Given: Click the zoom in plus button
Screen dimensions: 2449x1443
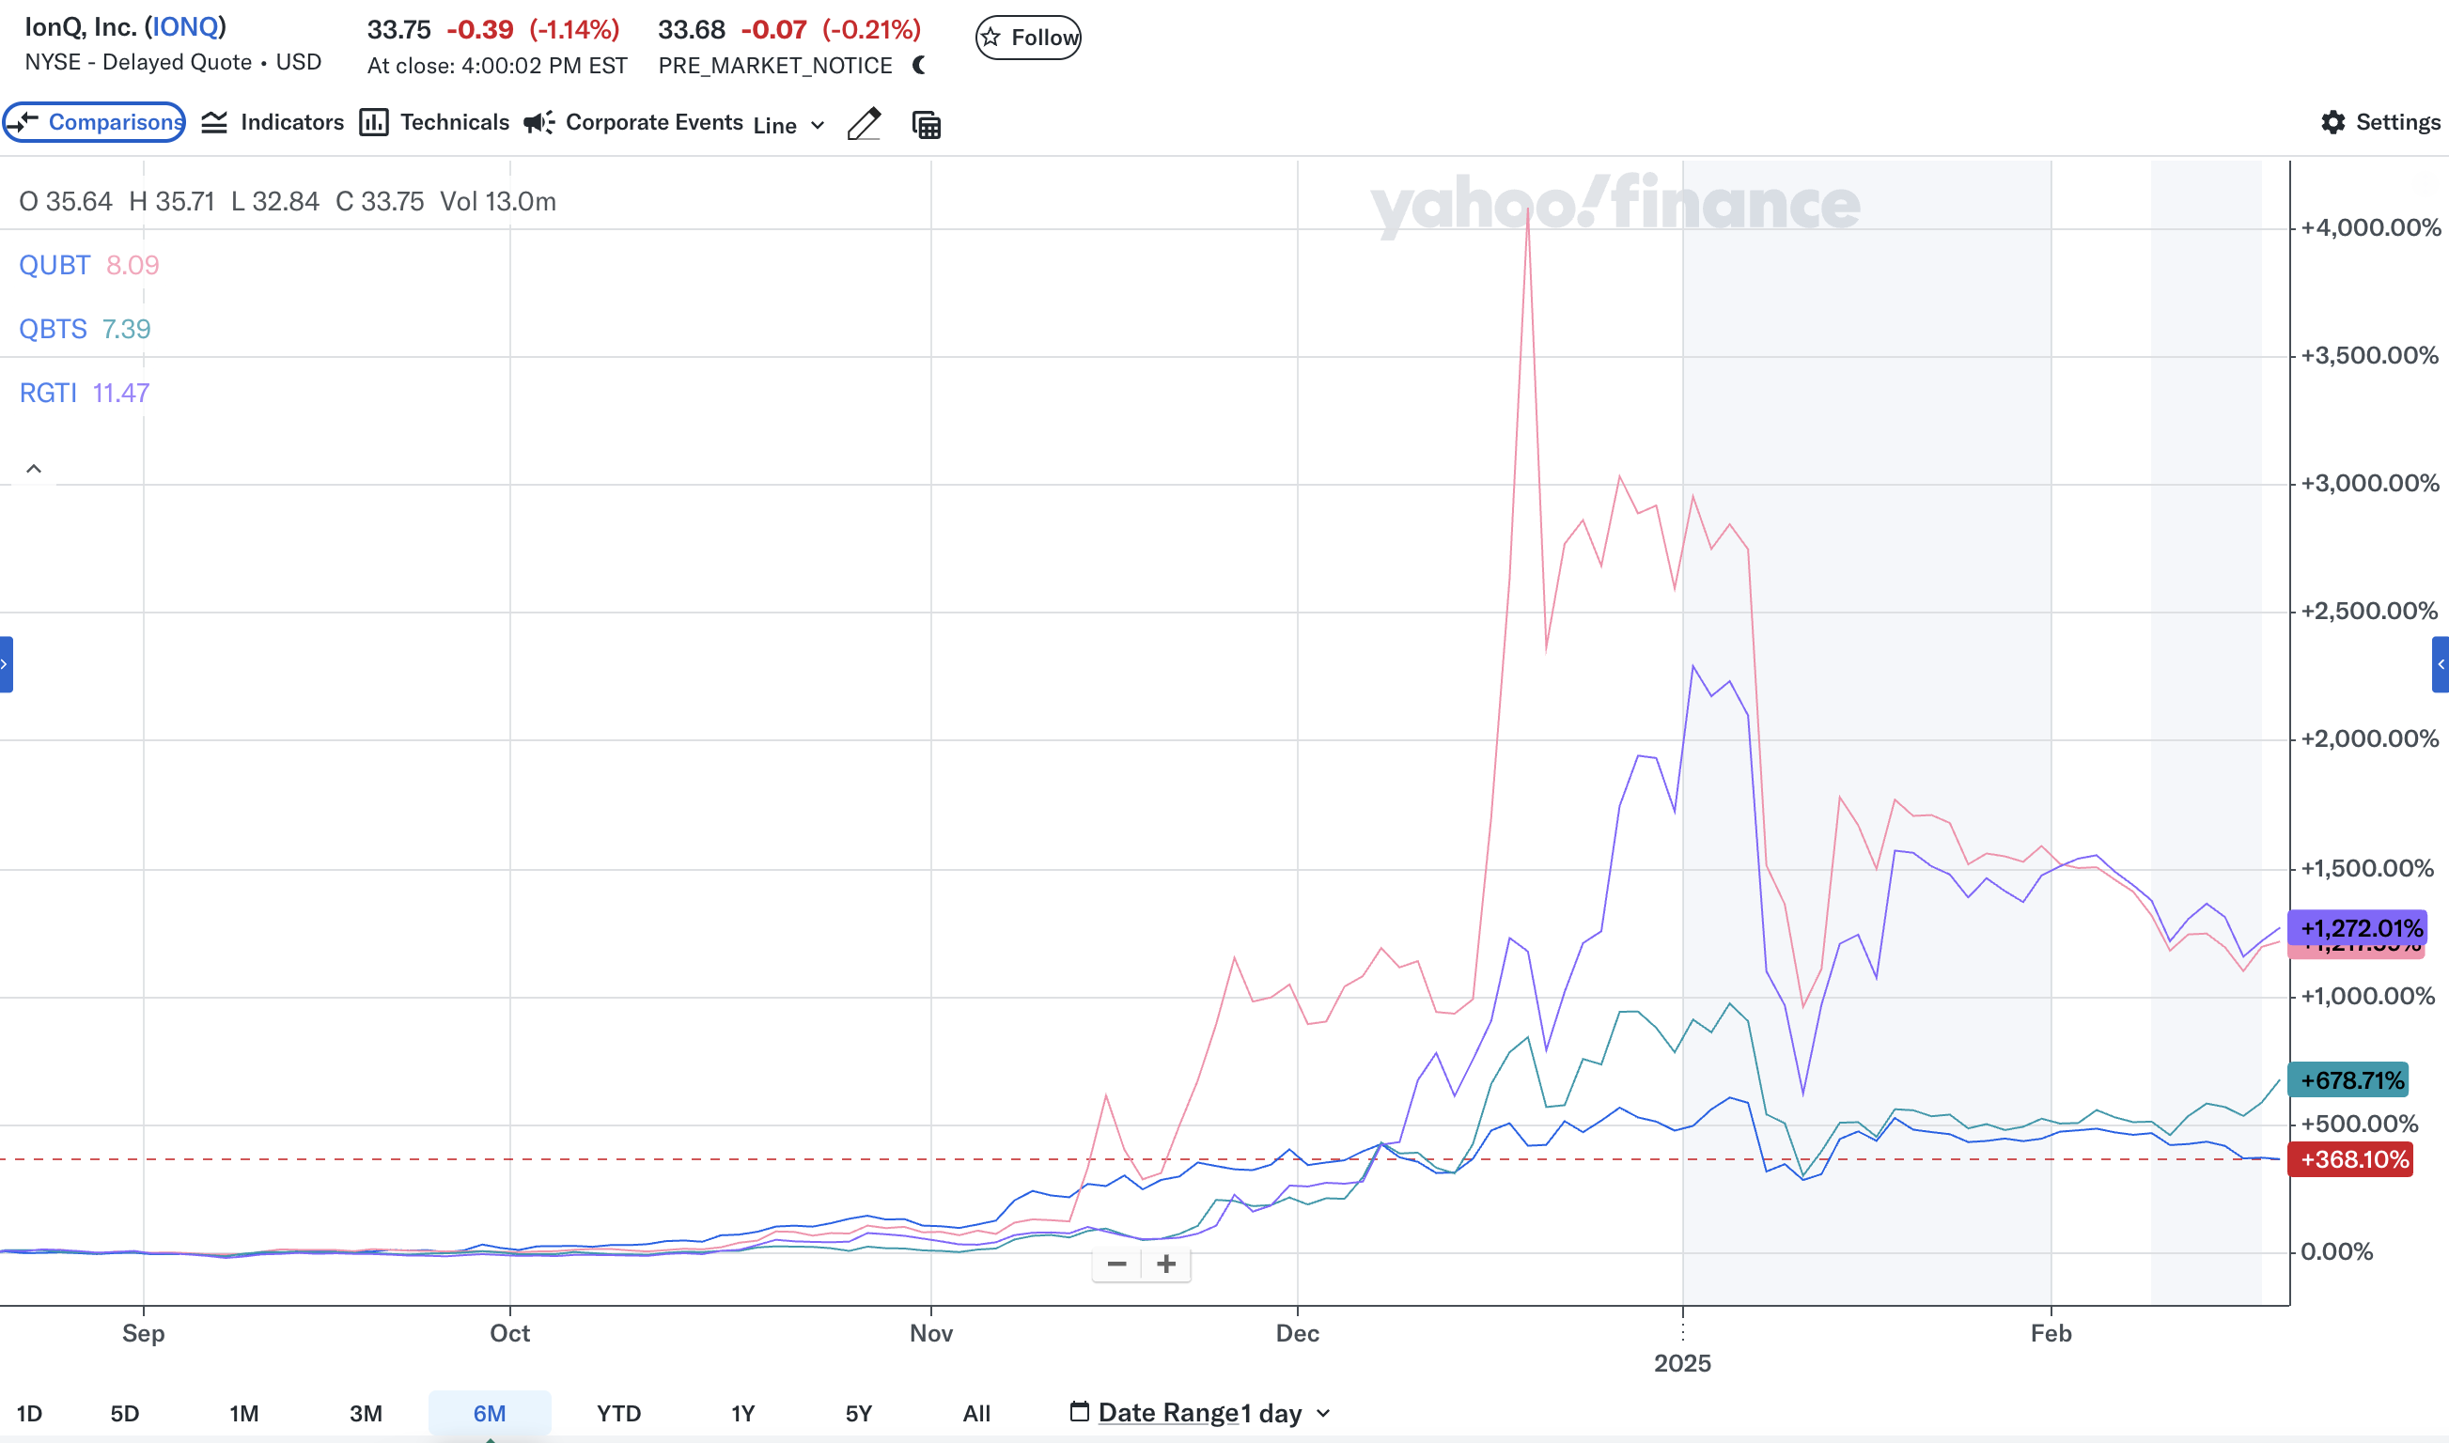Looking at the screenshot, I should click(1166, 1265).
